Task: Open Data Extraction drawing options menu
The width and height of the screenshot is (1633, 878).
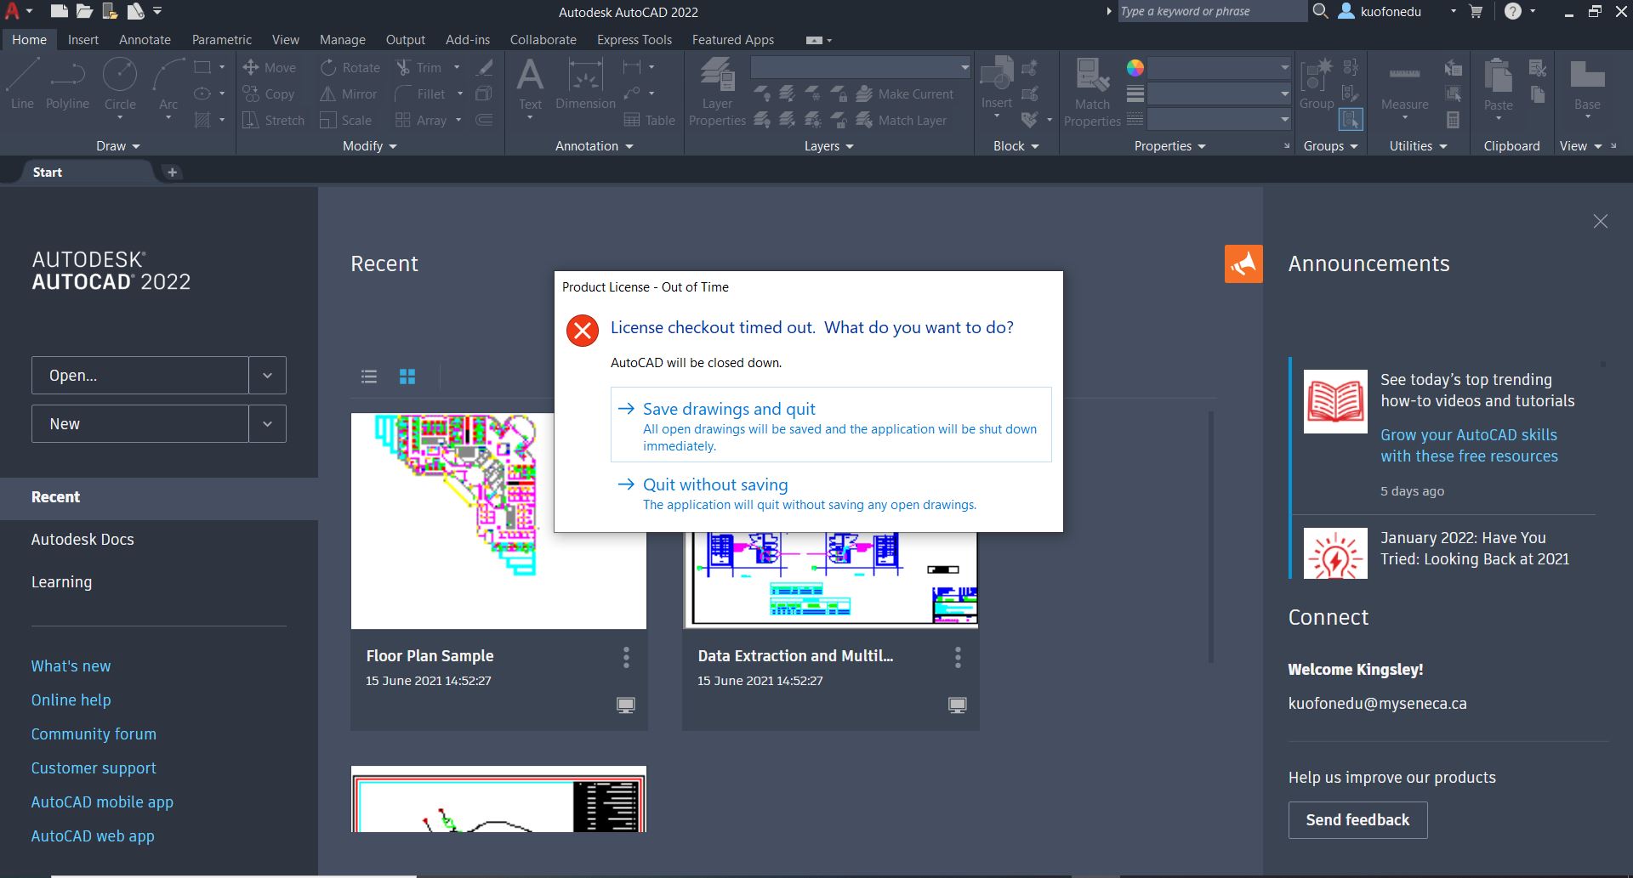Action: tap(958, 657)
